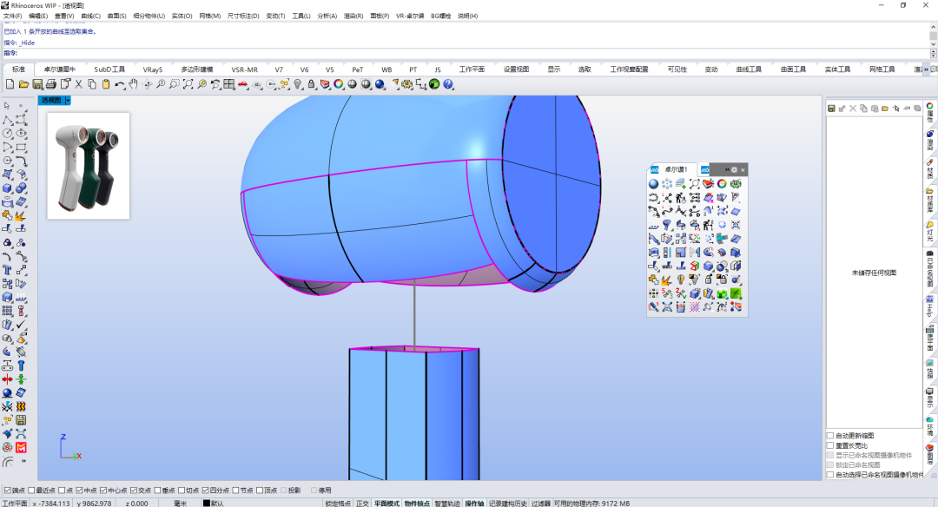The height and width of the screenshot is (507, 938).
Task: Click the blue Help question mark icon
Action: click(x=448, y=84)
